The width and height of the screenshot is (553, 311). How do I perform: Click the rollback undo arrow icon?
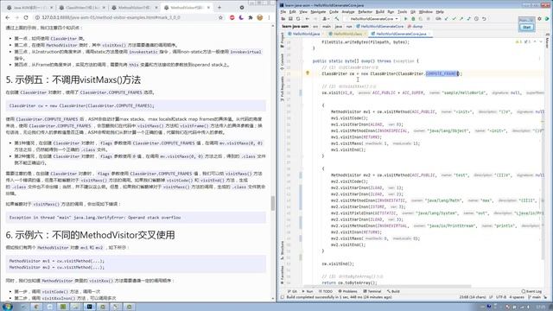pyautogui.click(x=484, y=19)
